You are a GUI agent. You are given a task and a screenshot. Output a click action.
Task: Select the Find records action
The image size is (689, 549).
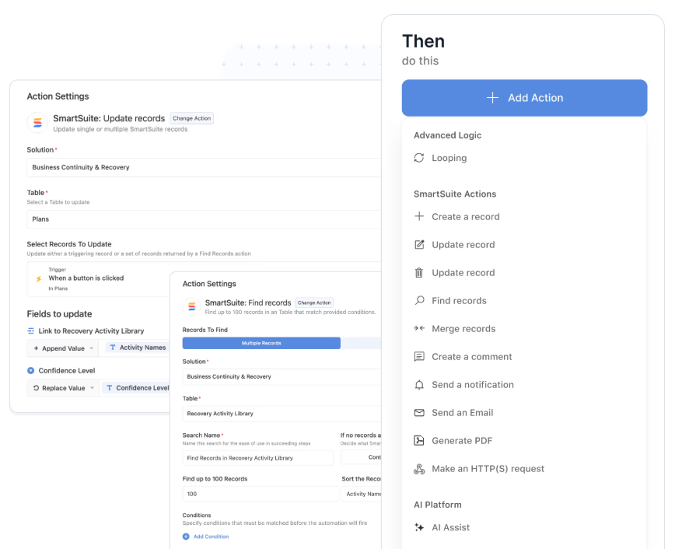tap(459, 301)
